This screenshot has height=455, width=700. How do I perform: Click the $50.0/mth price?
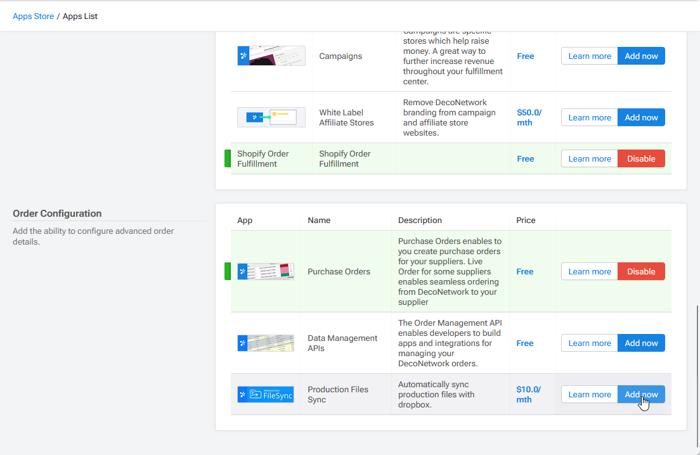tap(529, 117)
